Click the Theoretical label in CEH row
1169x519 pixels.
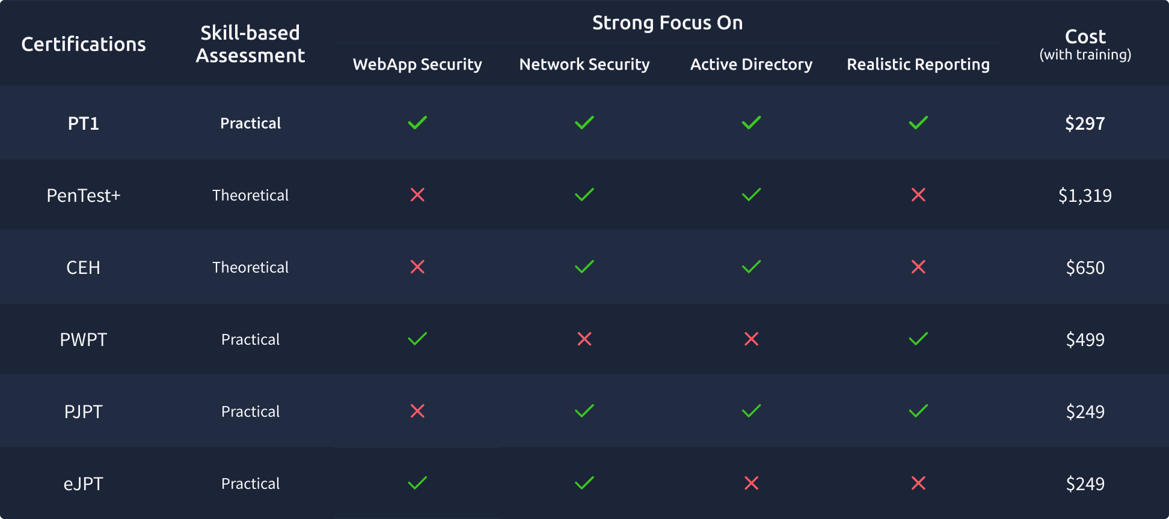coord(250,267)
